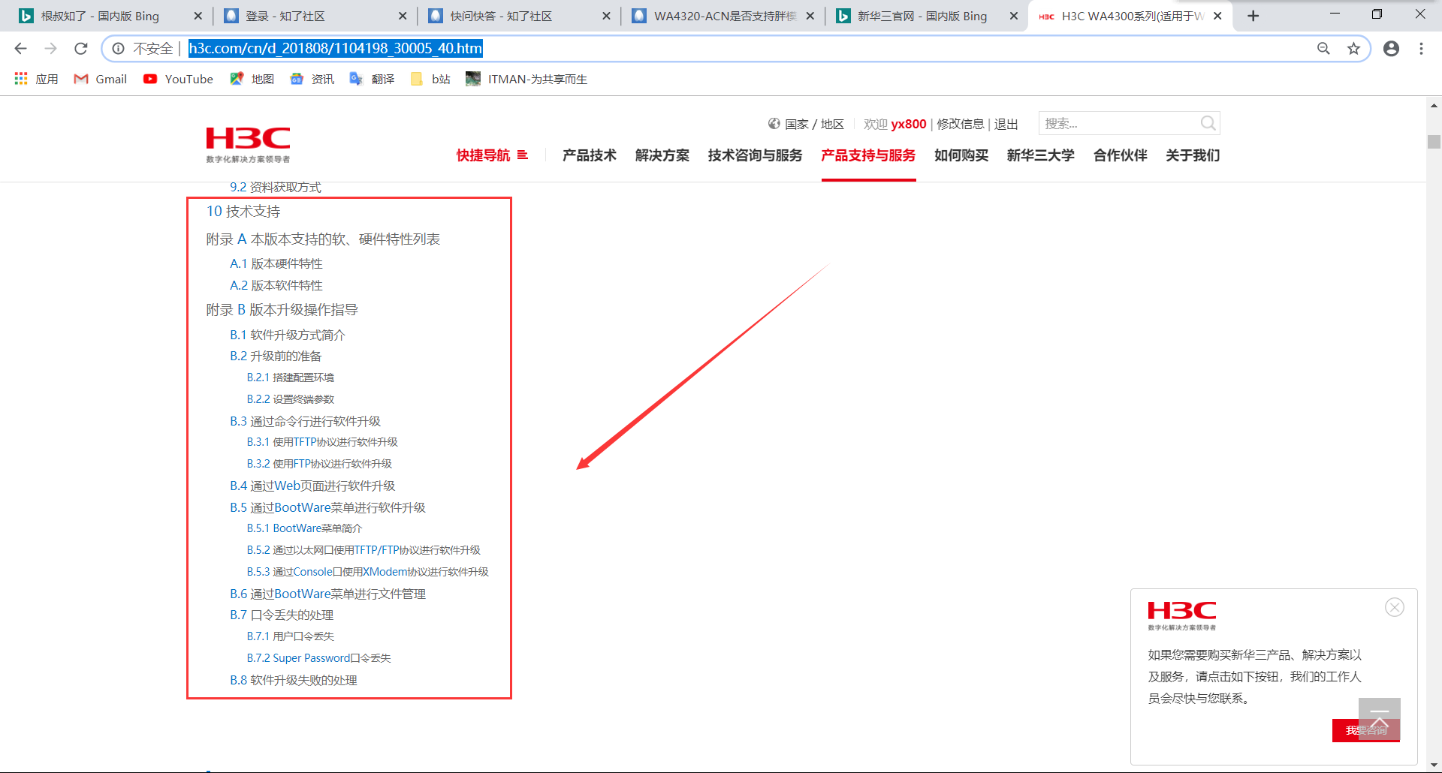
Task: Click the 我要咨询 button
Action: (1366, 730)
